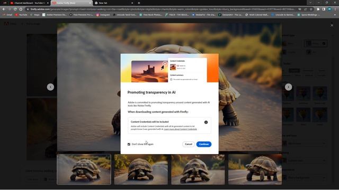Open the Instagram bookmark
Screen dimensions: 339x190
[103, 15]
